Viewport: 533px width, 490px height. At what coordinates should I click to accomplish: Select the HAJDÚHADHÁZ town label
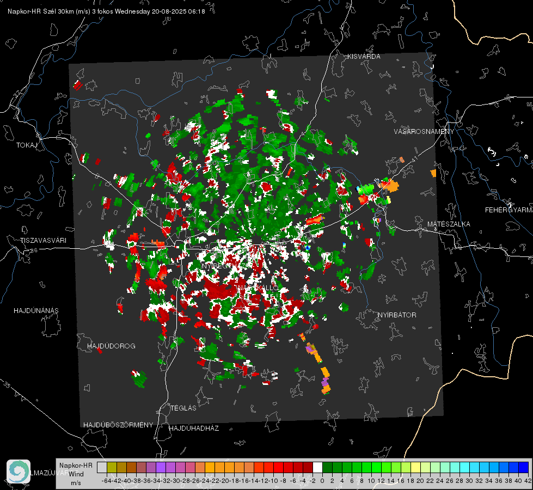pyautogui.click(x=194, y=428)
